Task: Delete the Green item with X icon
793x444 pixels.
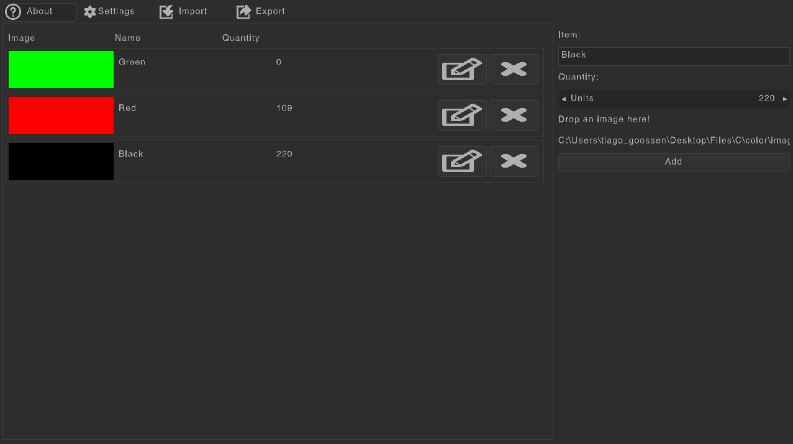Action: point(514,69)
